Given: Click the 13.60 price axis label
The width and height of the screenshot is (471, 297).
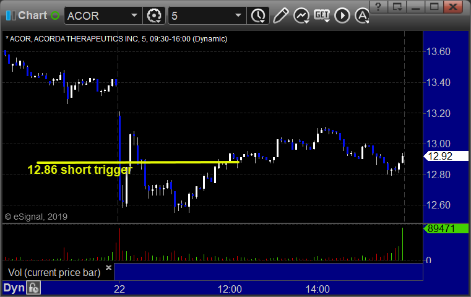Looking at the screenshot, I should (438, 51).
